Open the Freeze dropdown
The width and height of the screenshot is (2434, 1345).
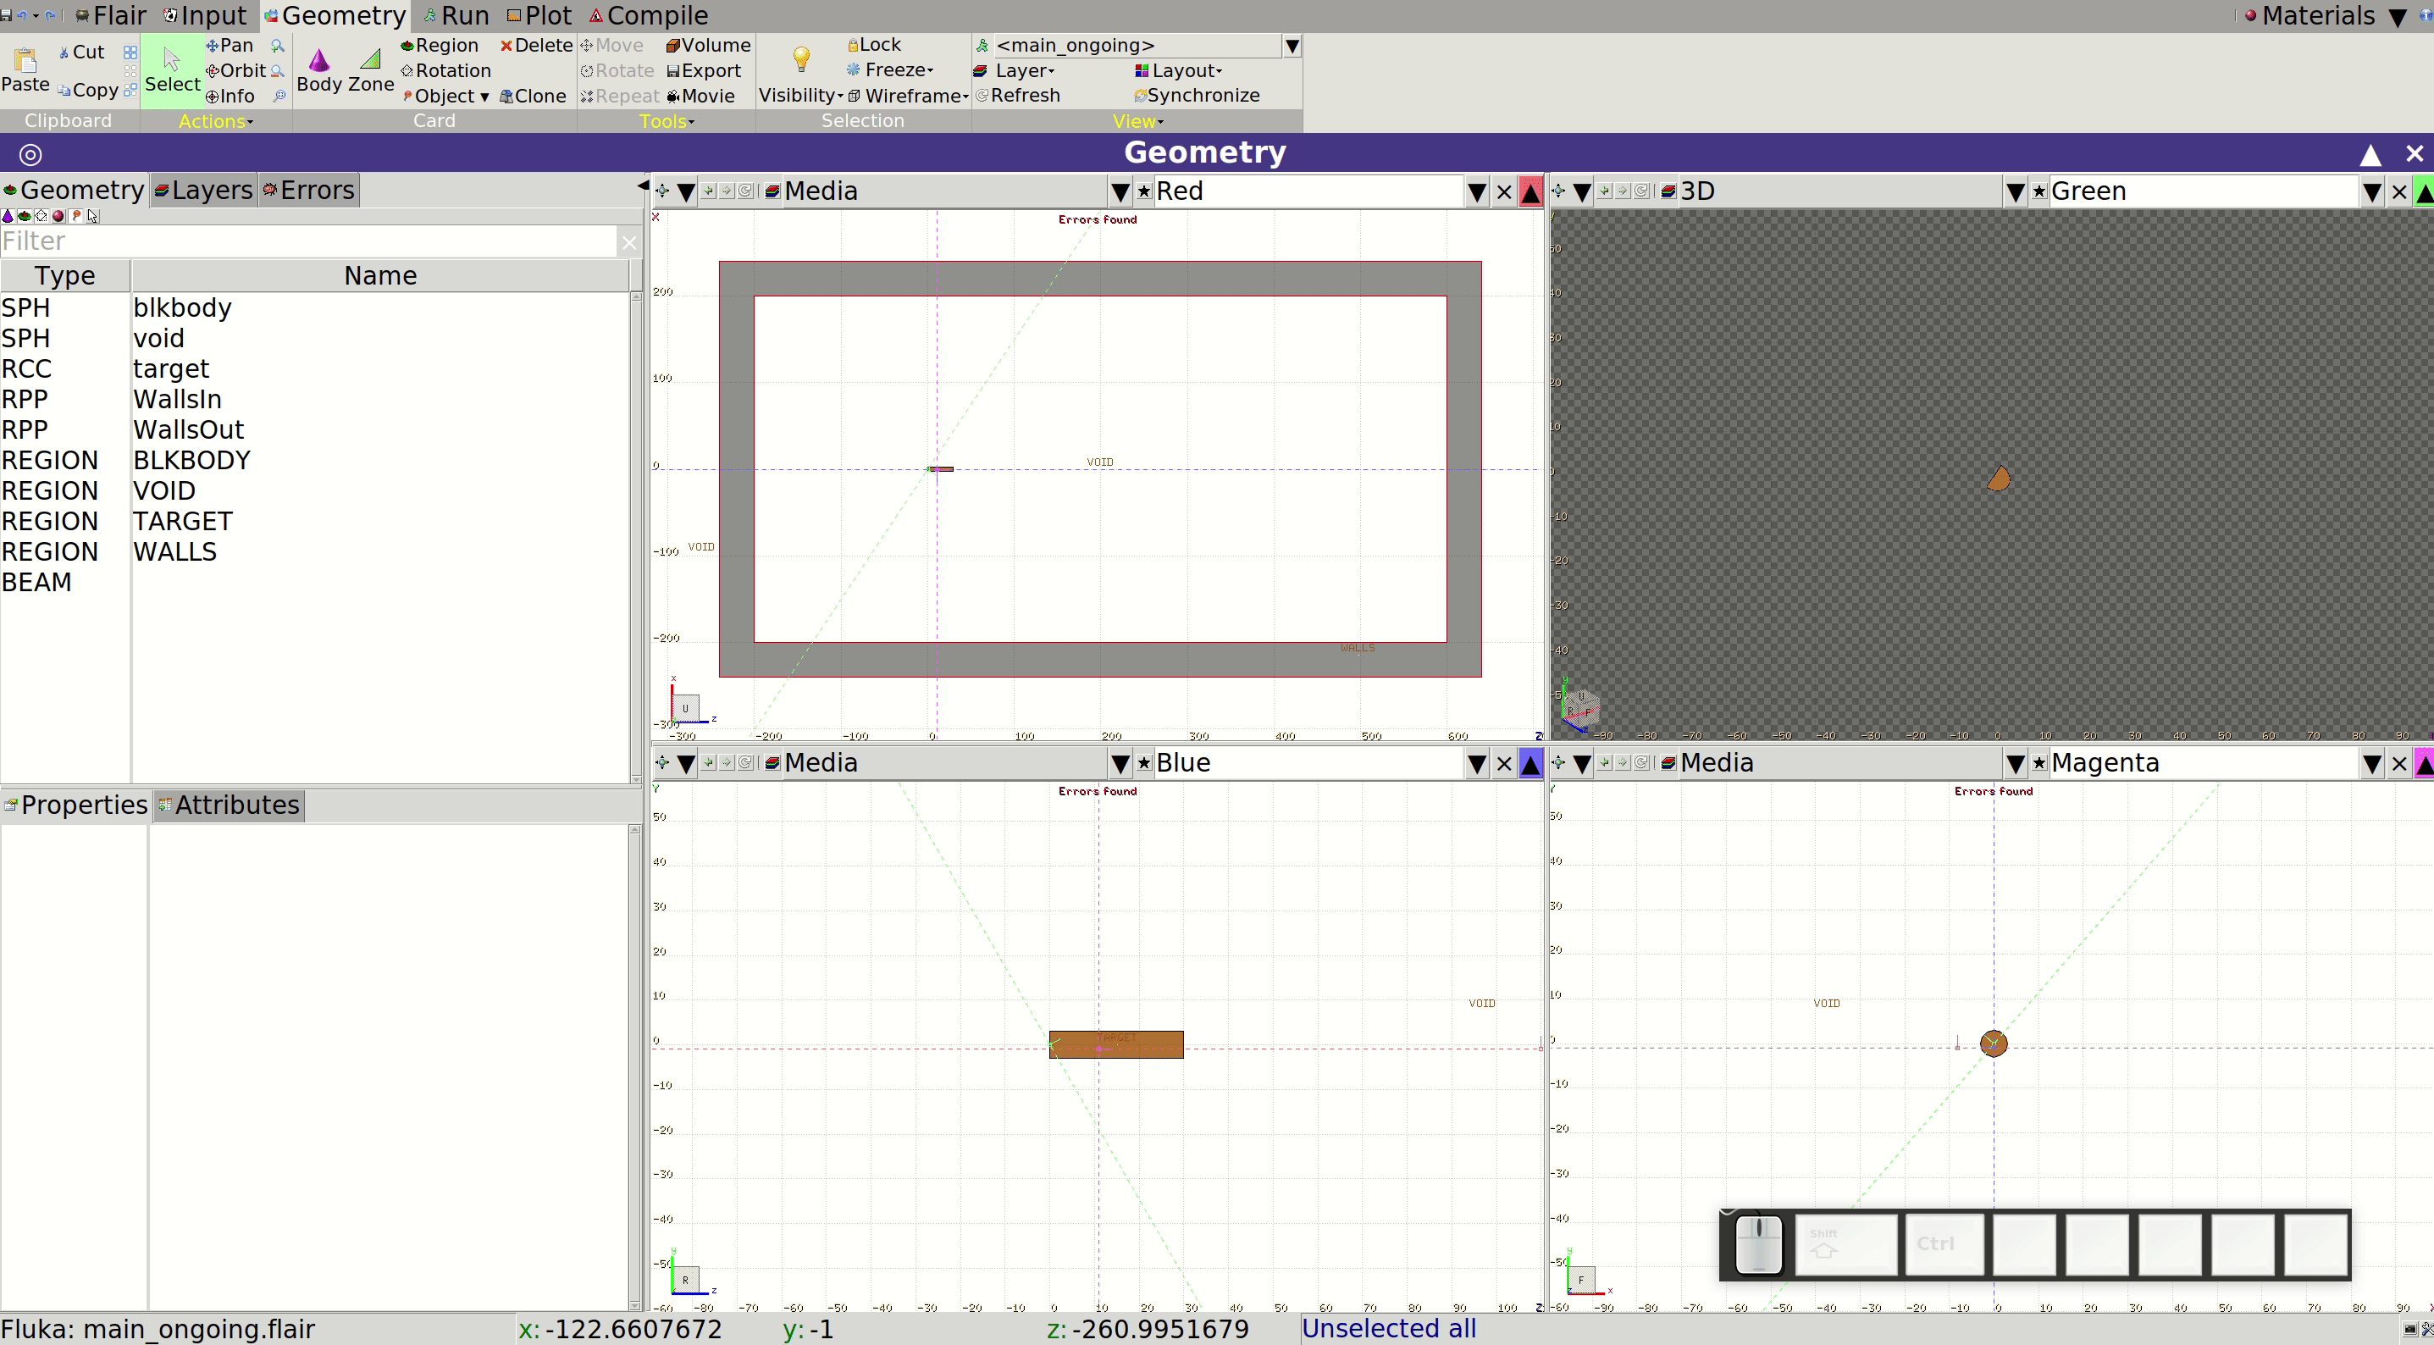[890, 71]
